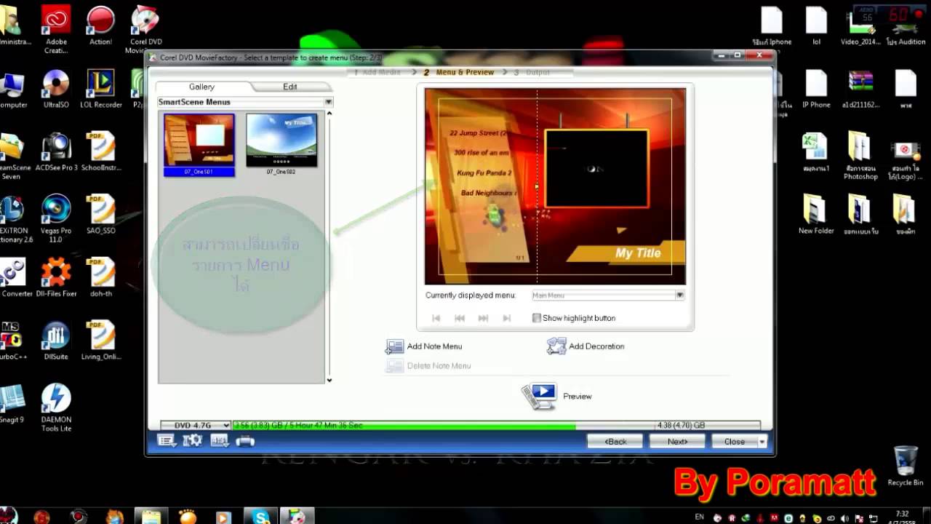The height and width of the screenshot is (524, 931).
Task: Click the Close button
Action: [734, 441]
